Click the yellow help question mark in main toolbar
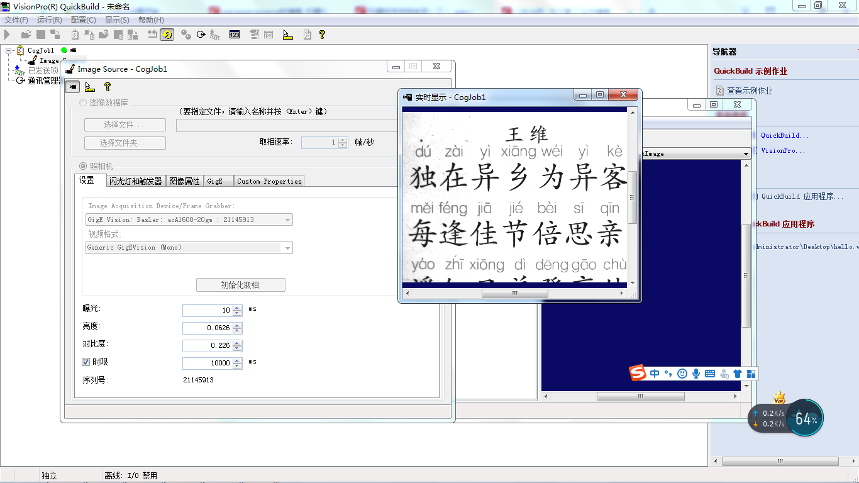859x483 pixels. click(x=322, y=35)
